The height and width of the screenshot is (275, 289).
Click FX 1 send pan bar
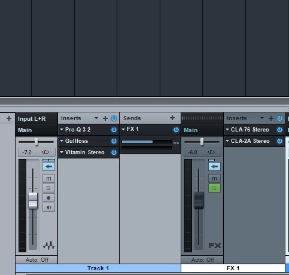[147, 148]
